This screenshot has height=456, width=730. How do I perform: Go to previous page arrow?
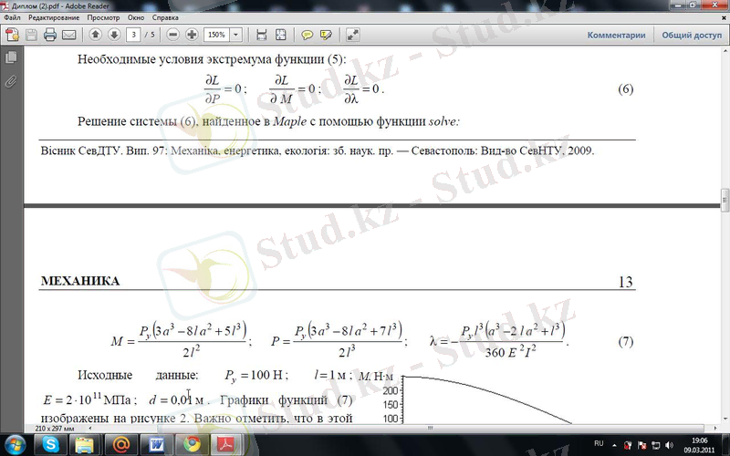[96, 35]
